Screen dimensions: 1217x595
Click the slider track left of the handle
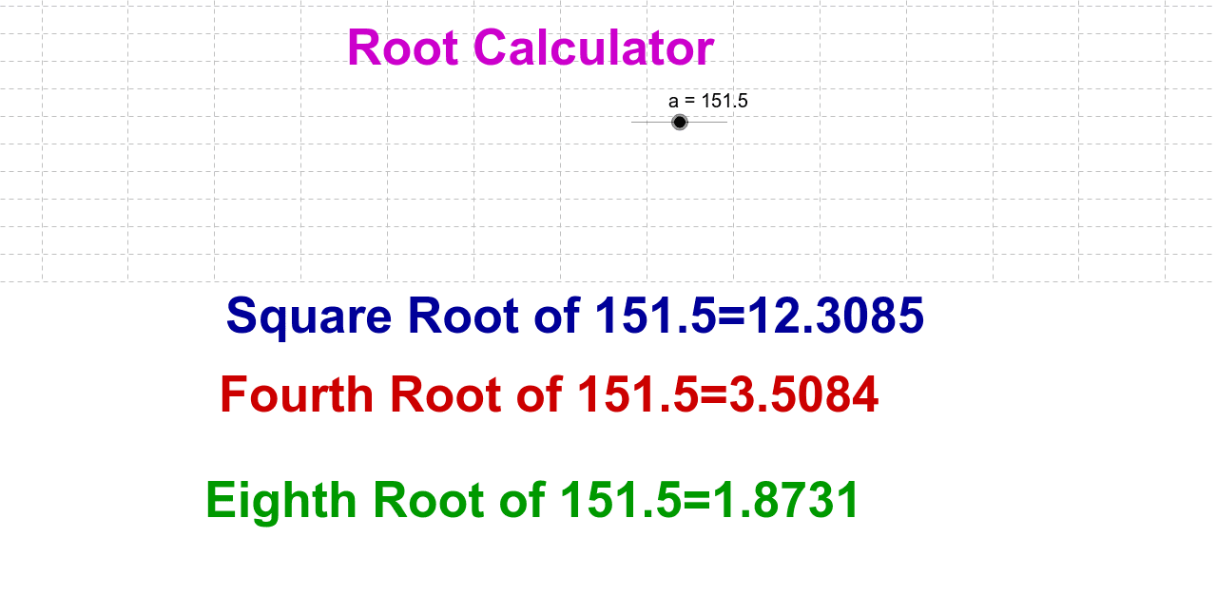pos(650,122)
